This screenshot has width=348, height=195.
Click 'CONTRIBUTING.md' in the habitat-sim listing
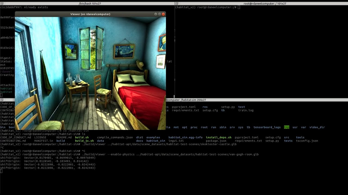tap(13, 141)
